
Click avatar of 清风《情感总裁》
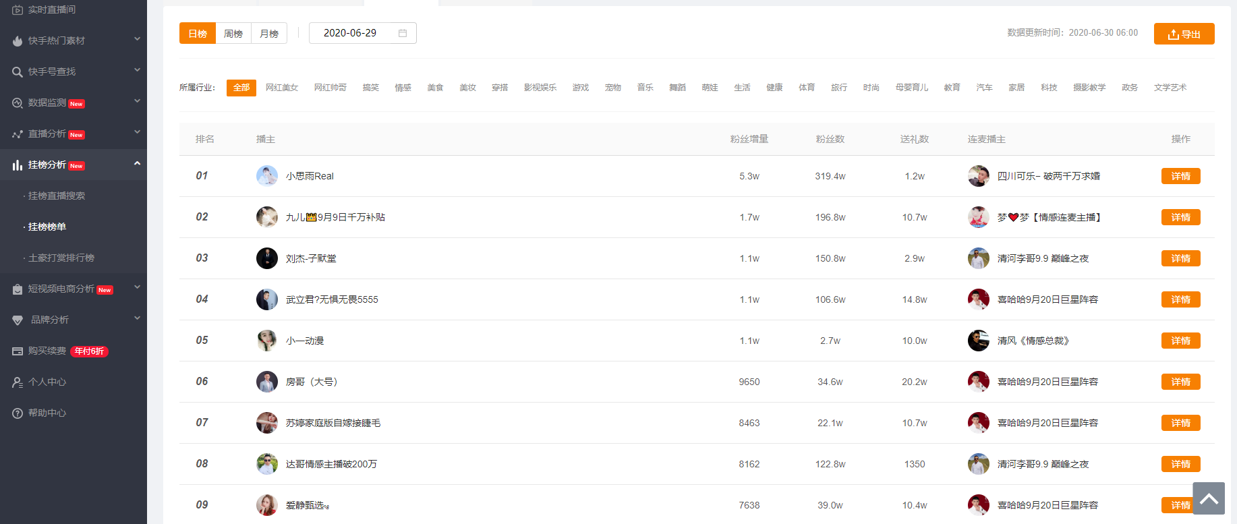[979, 341]
